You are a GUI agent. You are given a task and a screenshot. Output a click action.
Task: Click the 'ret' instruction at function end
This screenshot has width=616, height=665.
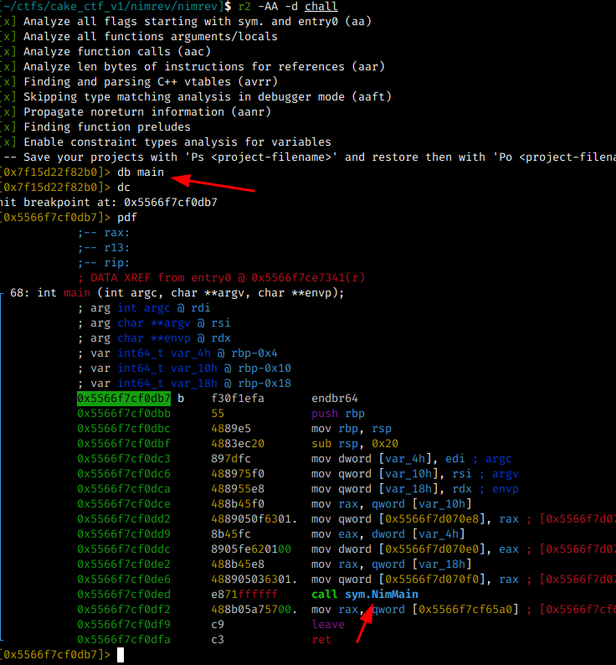tap(321, 639)
